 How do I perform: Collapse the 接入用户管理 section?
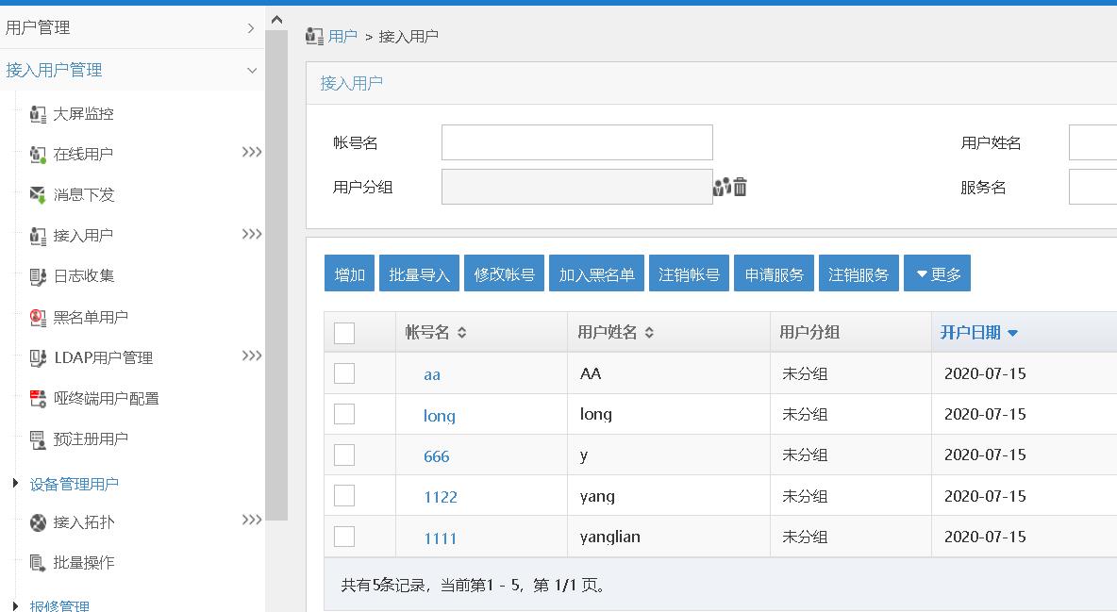pyautogui.click(x=252, y=70)
